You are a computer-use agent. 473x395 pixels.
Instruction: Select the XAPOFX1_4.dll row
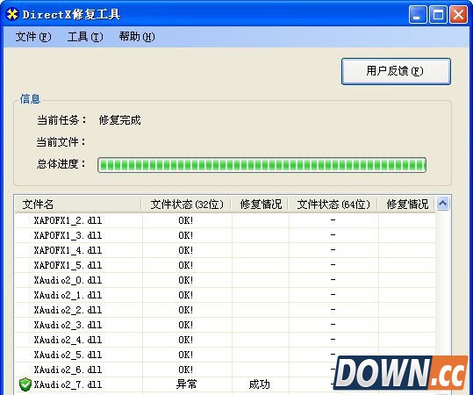click(225, 250)
